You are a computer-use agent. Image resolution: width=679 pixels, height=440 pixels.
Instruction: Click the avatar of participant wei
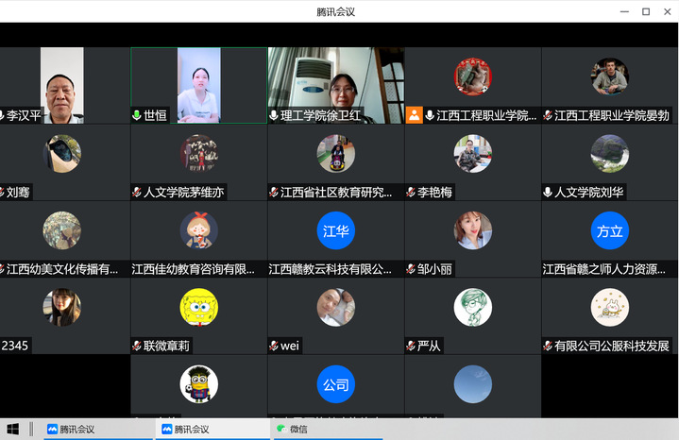(x=336, y=307)
